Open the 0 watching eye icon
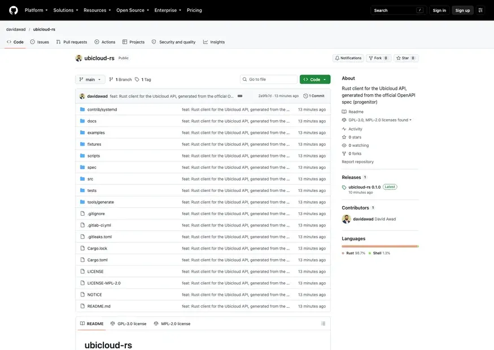494x350 pixels. tap(344, 145)
